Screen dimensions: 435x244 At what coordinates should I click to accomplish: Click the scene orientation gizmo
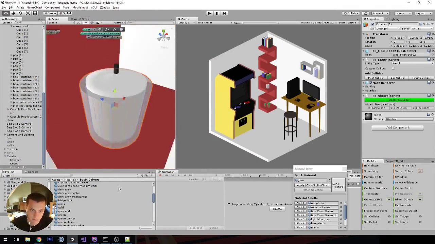(x=163, y=36)
